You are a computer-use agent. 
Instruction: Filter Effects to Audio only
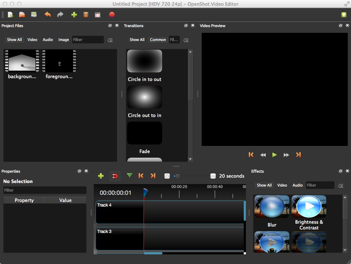click(x=298, y=185)
